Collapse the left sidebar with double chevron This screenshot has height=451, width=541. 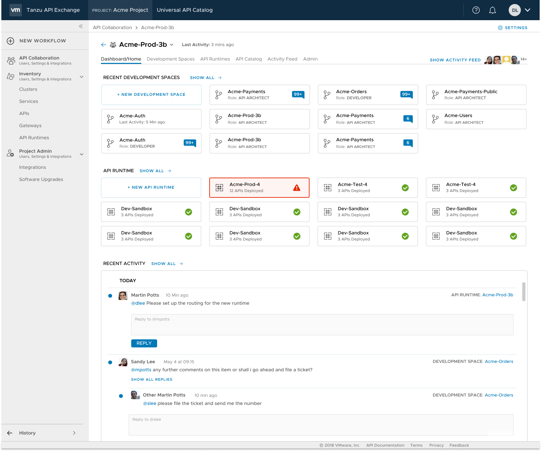pos(81,26)
